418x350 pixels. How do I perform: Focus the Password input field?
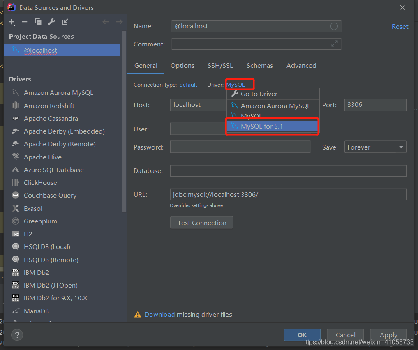(x=240, y=147)
